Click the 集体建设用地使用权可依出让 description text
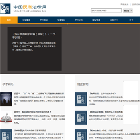Viewport: 140px width, 140px height. 40,119
